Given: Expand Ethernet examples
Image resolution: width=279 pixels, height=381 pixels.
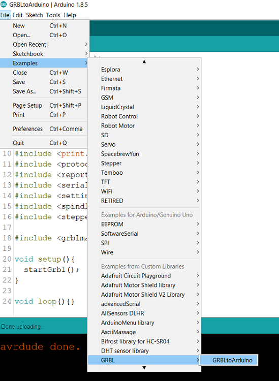Looking at the screenshot, I should (144, 79).
